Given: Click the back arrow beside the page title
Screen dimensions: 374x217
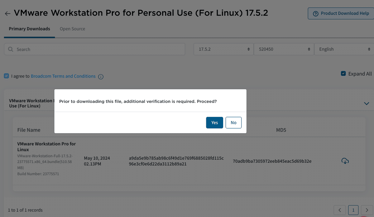Looking at the screenshot, I should pos(8,14).
